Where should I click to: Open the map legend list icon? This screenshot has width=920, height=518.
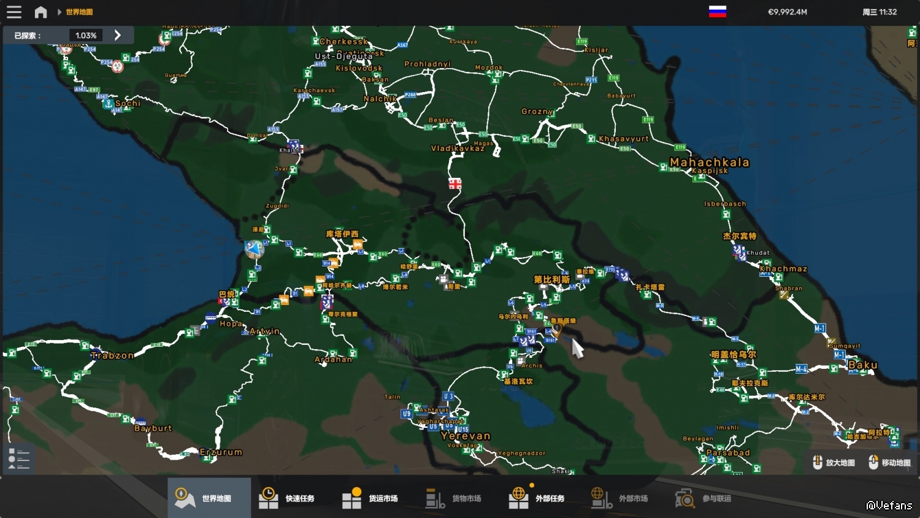click(x=19, y=458)
